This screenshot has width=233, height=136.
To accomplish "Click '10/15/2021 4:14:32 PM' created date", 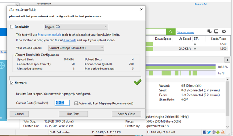I will 59,126.
